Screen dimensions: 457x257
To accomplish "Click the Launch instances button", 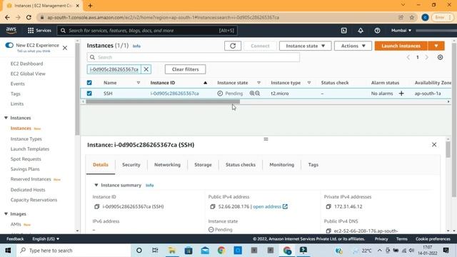I will click(401, 46).
